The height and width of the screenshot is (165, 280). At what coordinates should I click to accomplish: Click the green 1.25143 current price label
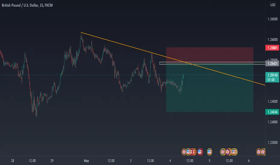(272, 75)
